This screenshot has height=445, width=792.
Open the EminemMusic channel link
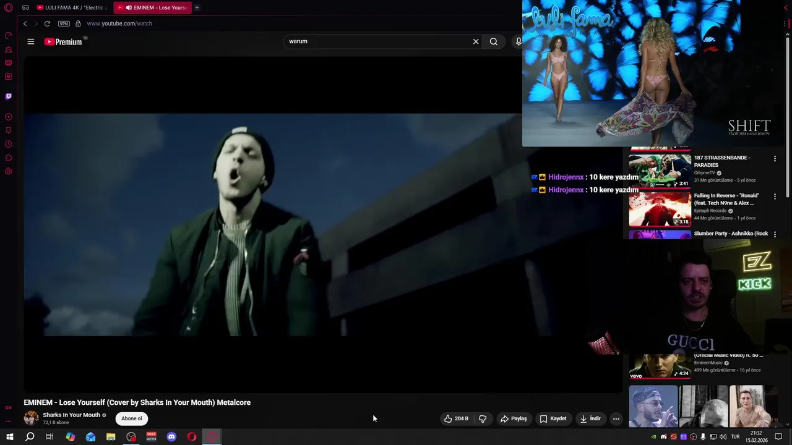point(708,363)
